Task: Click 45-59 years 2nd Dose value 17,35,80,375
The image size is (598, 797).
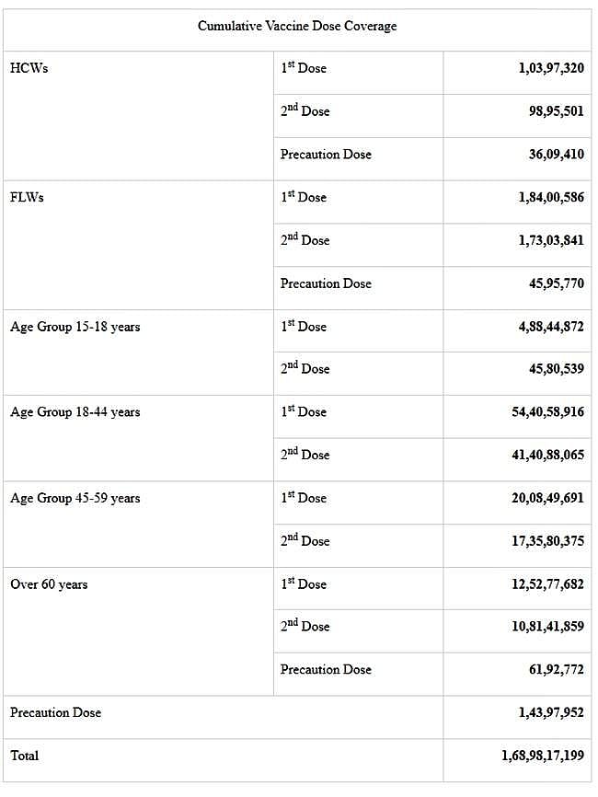Action: coord(547,541)
